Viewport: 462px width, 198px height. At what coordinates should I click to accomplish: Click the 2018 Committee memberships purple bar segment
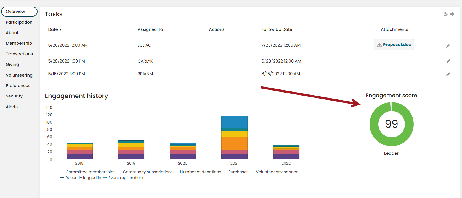[x=79, y=156]
